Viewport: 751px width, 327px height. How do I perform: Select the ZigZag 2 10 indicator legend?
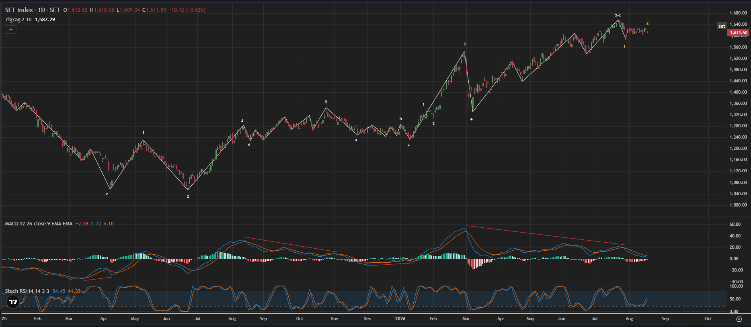(x=18, y=19)
